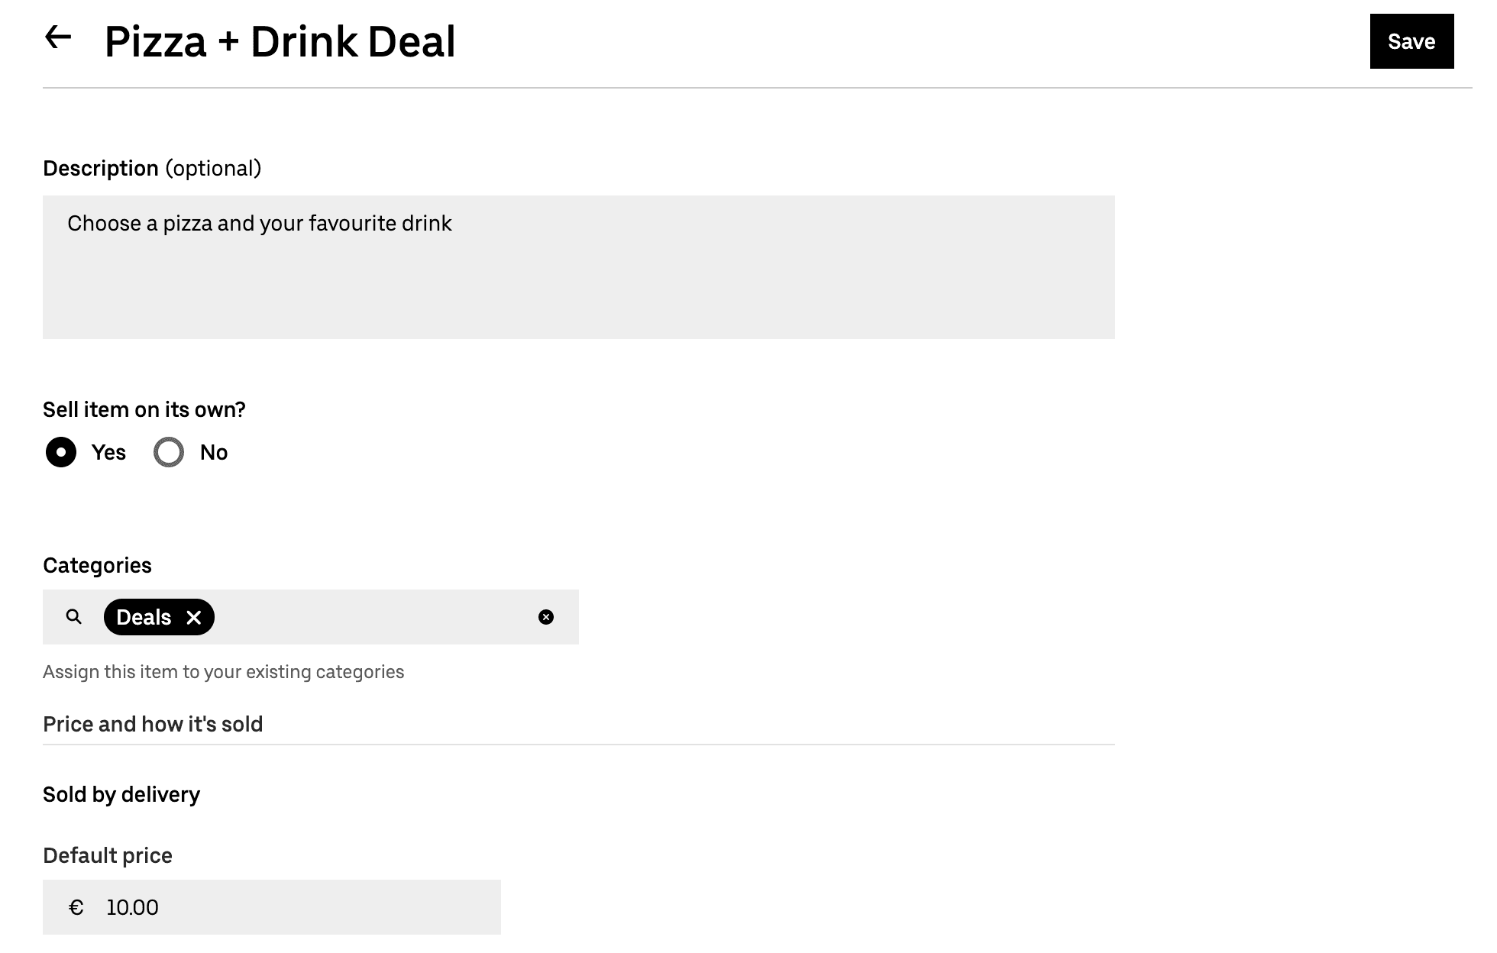Click the default price value 10.00

(132, 907)
